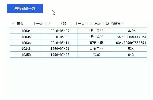Select value cell 534
Image resolution: width=153 pixels, height=100 pixels.
point(131,48)
